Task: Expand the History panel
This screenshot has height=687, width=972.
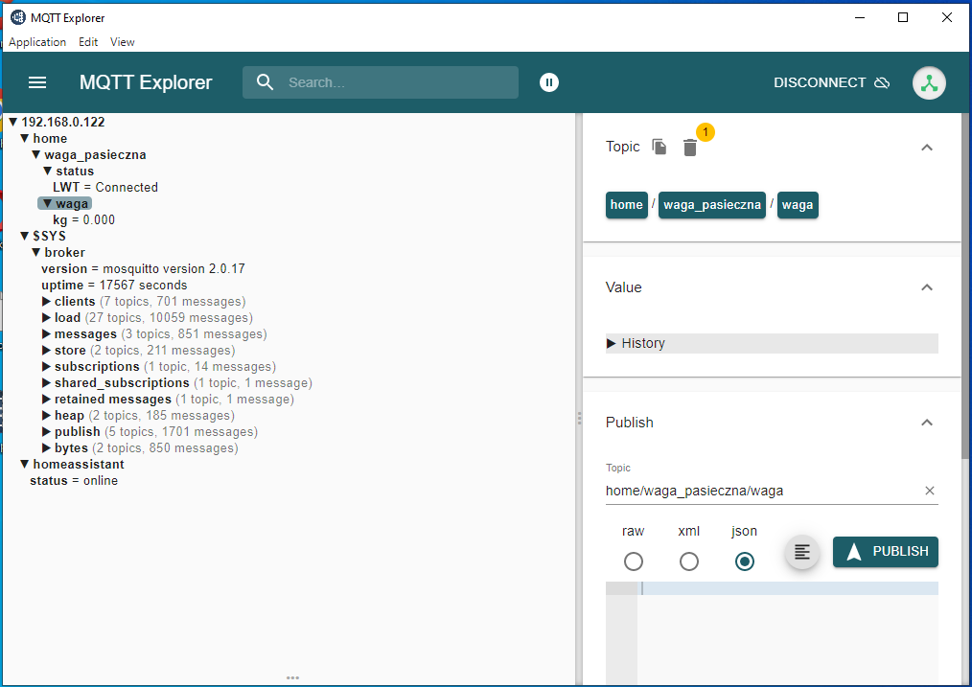Action: click(x=772, y=343)
